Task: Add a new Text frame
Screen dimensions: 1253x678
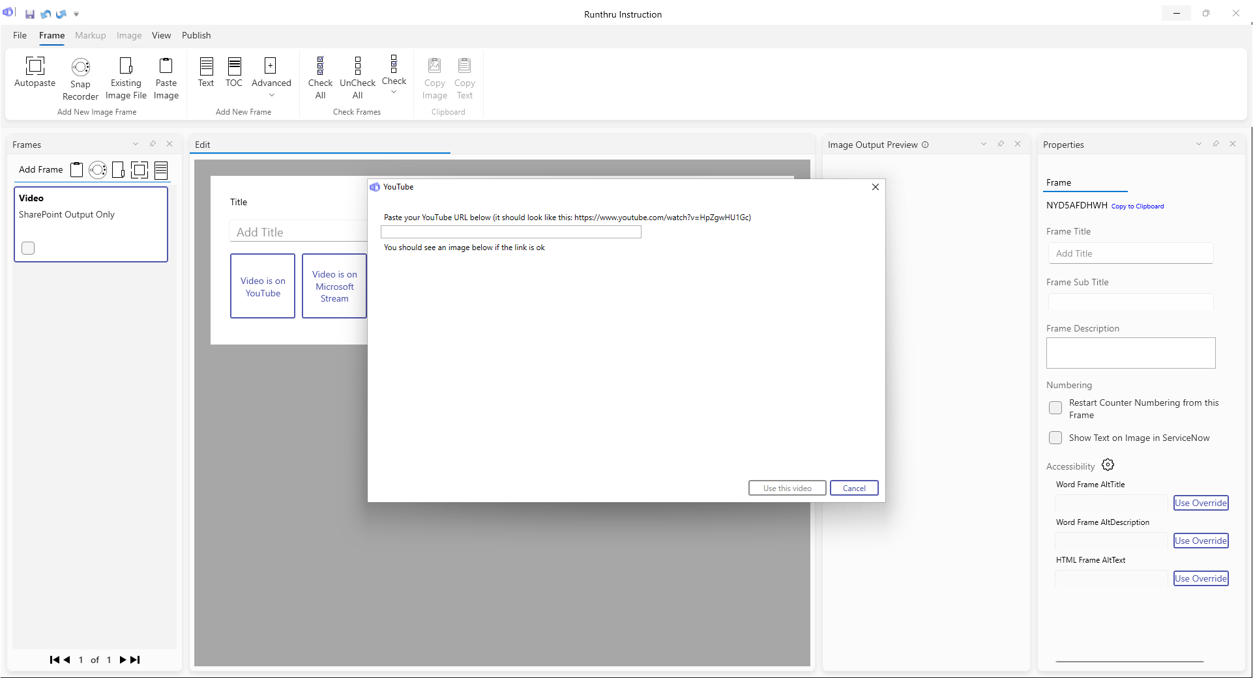Action: click(x=206, y=66)
